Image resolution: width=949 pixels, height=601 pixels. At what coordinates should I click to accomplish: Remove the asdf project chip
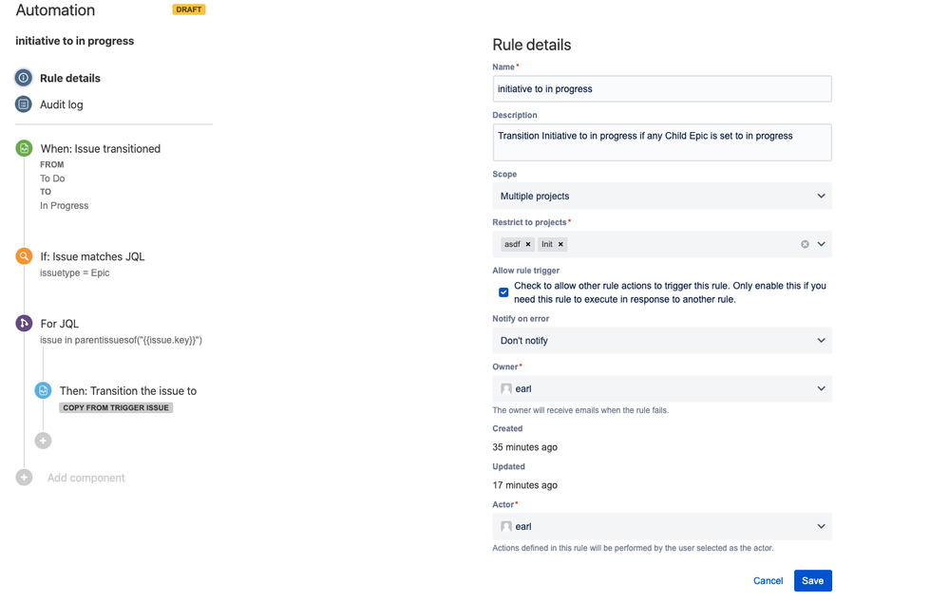(x=527, y=244)
